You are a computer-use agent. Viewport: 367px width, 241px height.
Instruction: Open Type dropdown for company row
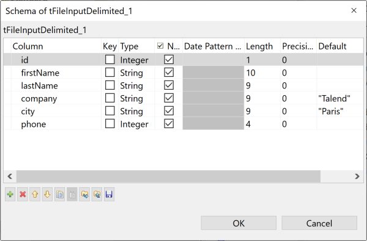coord(136,99)
